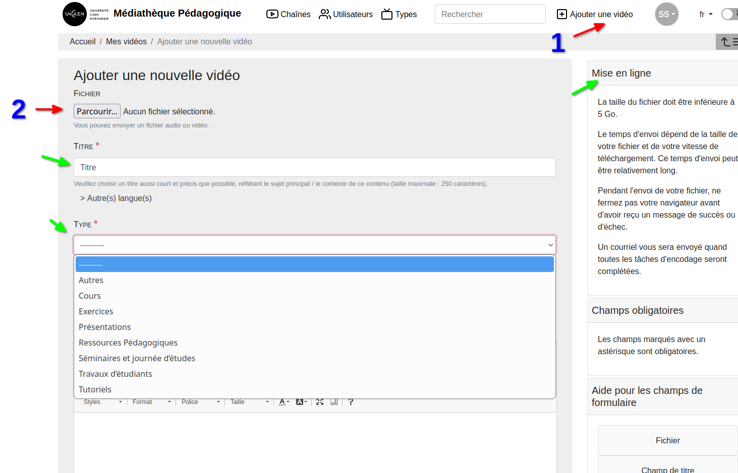Select Cours from the Type list
Image resolution: width=738 pixels, height=473 pixels.
coord(90,296)
